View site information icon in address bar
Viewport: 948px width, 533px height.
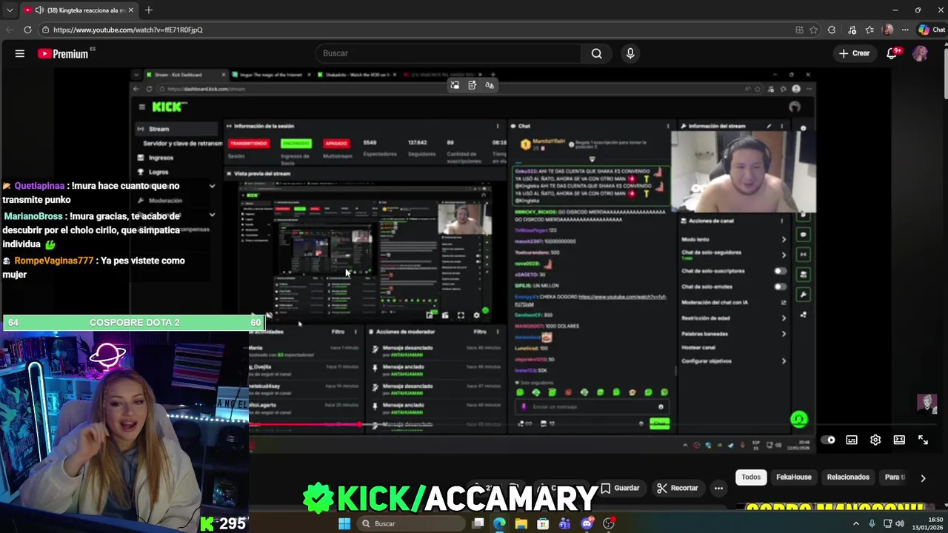click(46, 30)
